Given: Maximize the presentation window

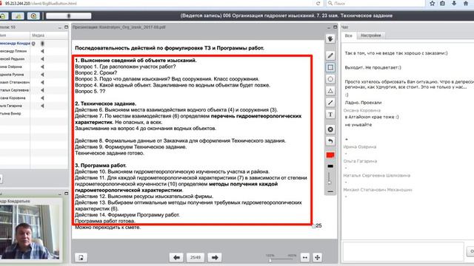Looking at the screenshot, I should coord(336,27).
